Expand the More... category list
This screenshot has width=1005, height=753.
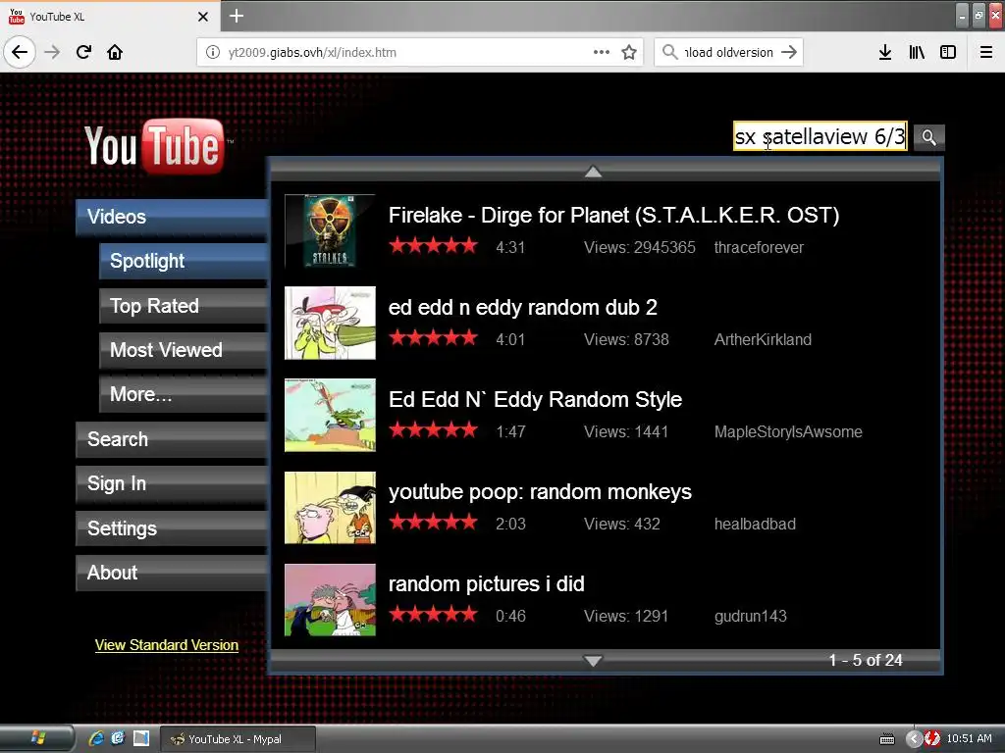pyautogui.click(x=183, y=394)
